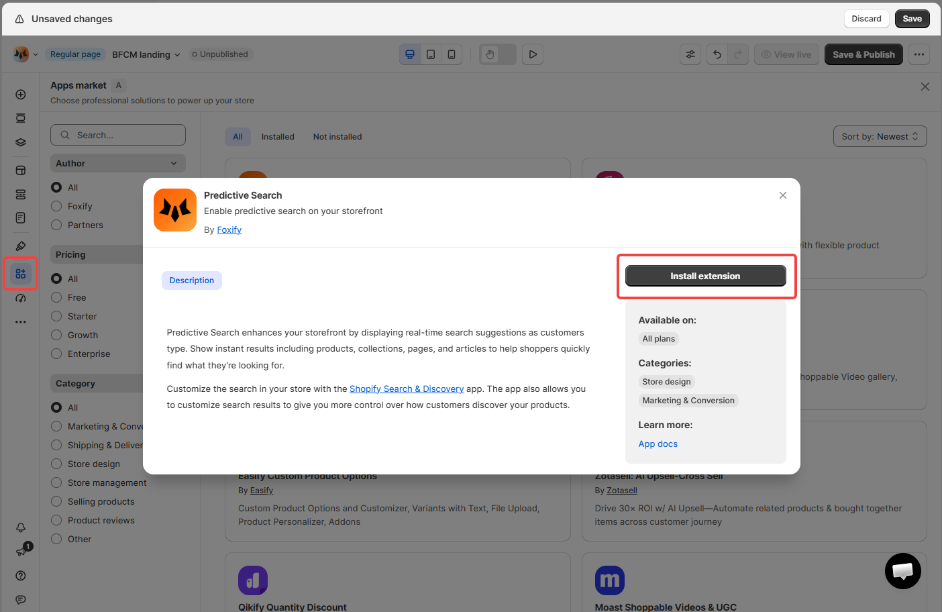Open the Sort by Newest dropdown

[880, 136]
